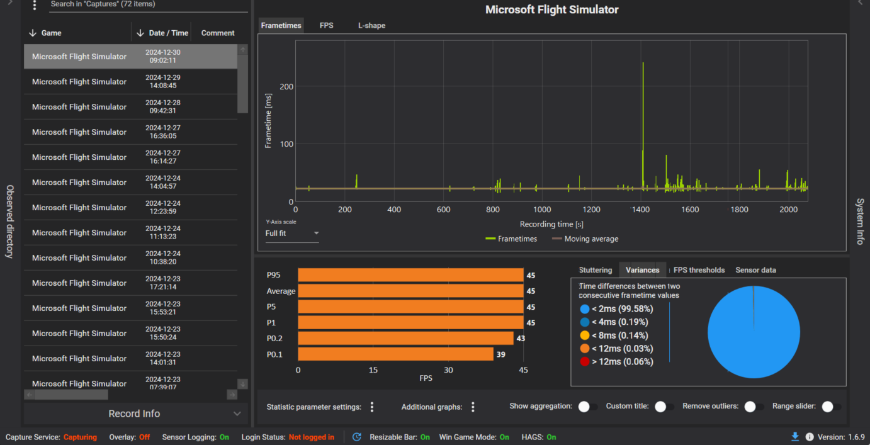This screenshot has width=870, height=445.
Task: Click the Search in Captures field
Action: [x=149, y=5]
